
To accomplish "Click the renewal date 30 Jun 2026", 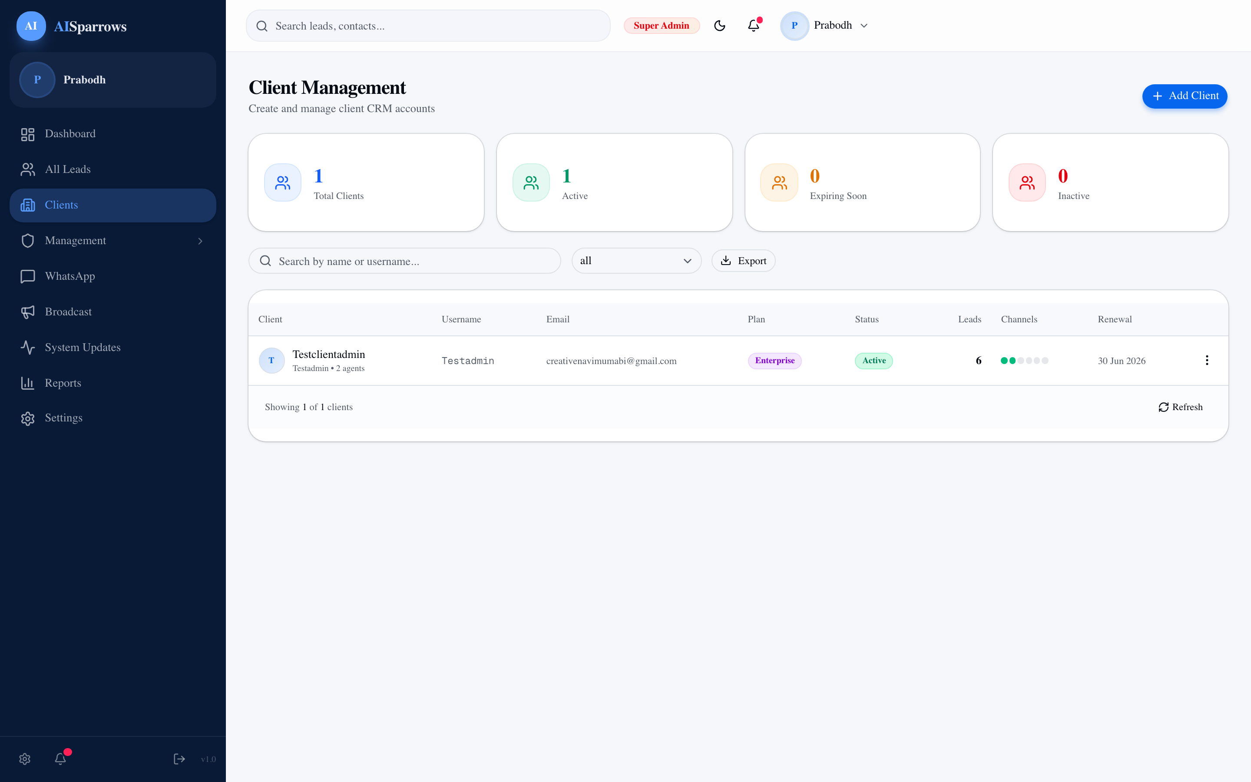I will [x=1121, y=361].
